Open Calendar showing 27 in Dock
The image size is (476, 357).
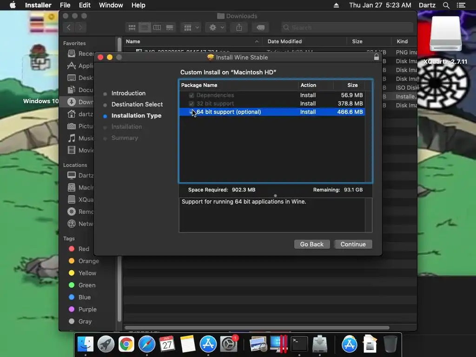tap(167, 344)
